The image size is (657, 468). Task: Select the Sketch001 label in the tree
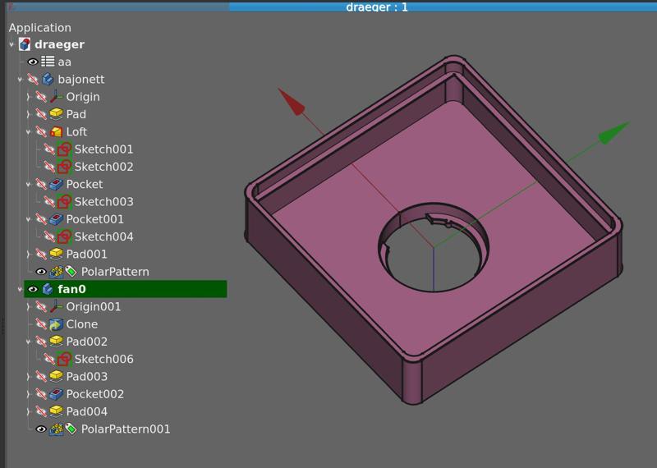(x=104, y=149)
